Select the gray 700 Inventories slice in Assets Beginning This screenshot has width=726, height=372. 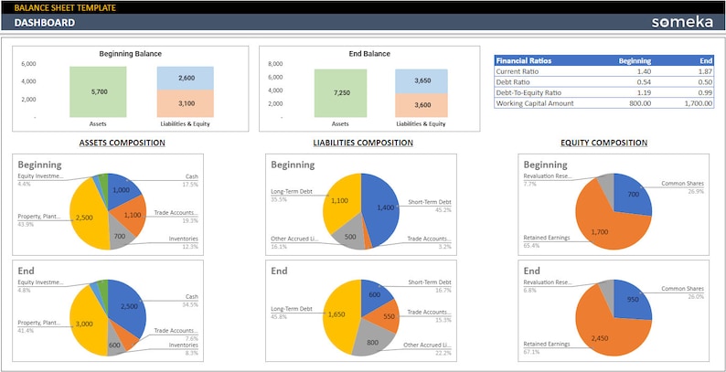point(121,236)
